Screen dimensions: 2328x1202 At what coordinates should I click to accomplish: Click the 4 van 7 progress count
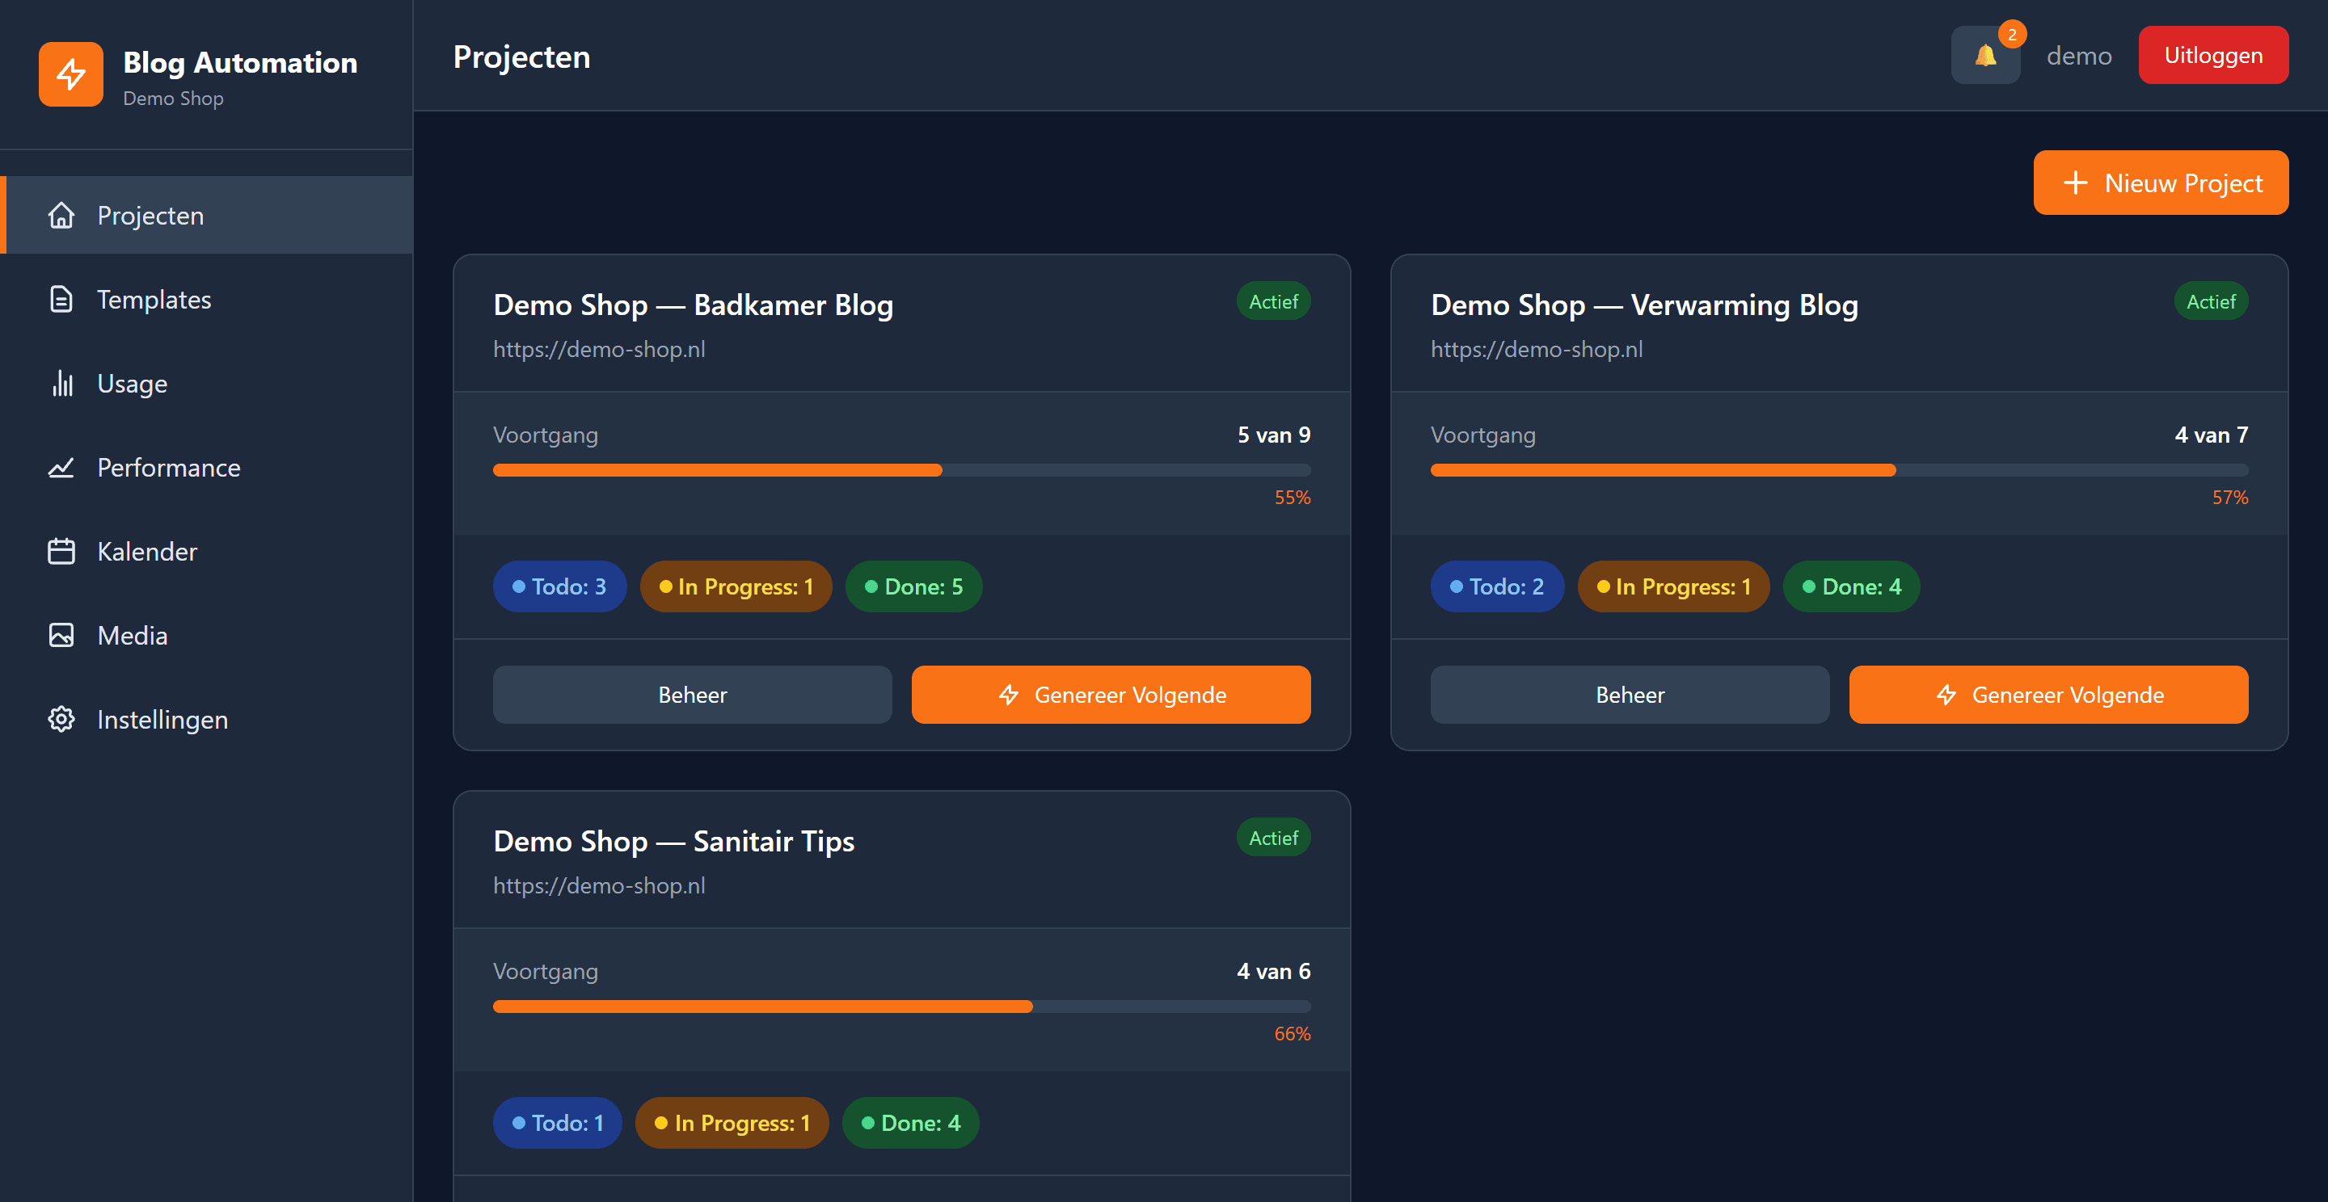(x=2211, y=435)
